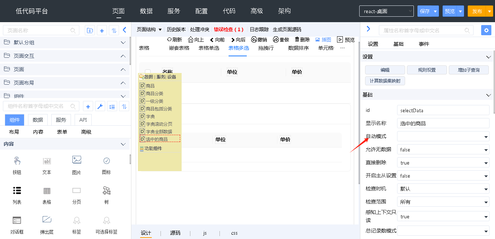This screenshot has height=239, width=495.
Task: Toggle the 内容 component section chevron
Action: 123,144
